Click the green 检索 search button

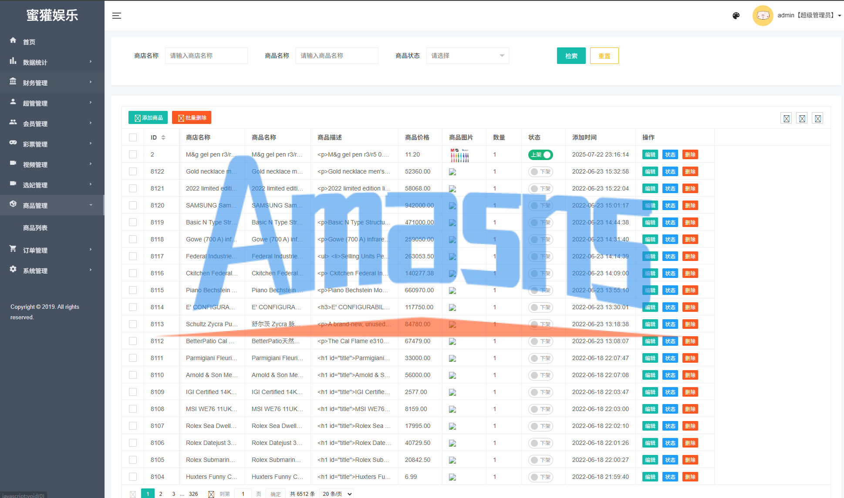[571, 56]
